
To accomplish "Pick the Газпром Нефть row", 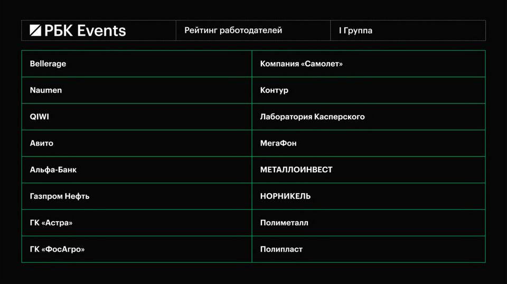I will pyautogui.click(x=137, y=196).
